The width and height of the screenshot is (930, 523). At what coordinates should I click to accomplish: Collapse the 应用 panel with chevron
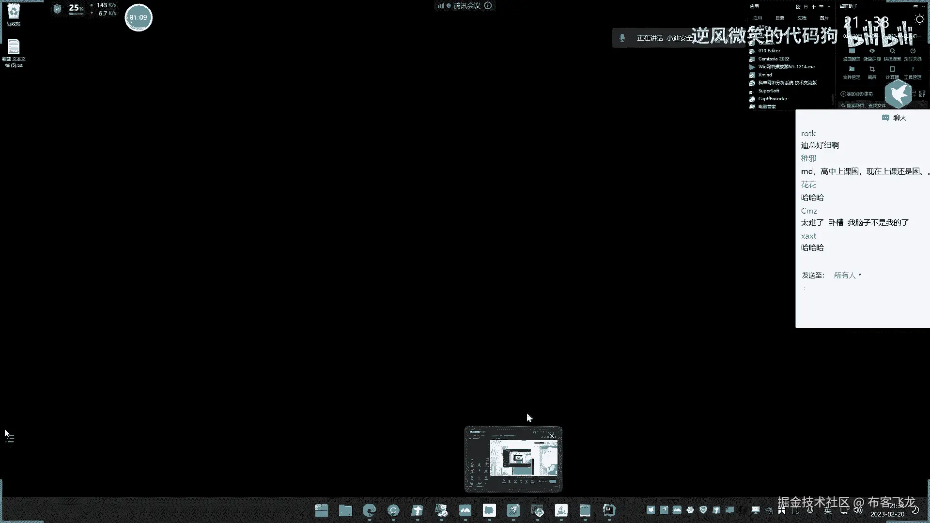[829, 6]
